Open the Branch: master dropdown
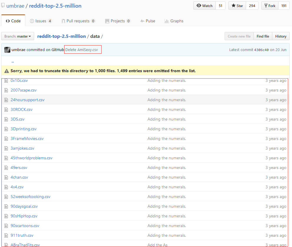Viewport: 292px width, 247px height. [x=18, y=36]
